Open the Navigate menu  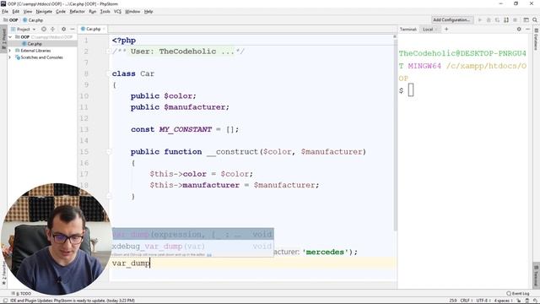44,11
